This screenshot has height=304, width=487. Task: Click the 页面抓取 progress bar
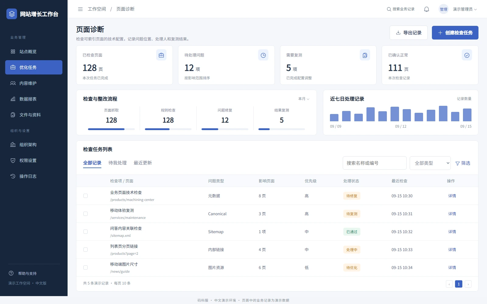pyautogui.click(x=111, y=129)
